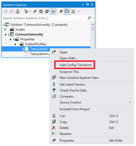Collapse the Properties folder arrow
136x146 pixels.
click(10, 39)
